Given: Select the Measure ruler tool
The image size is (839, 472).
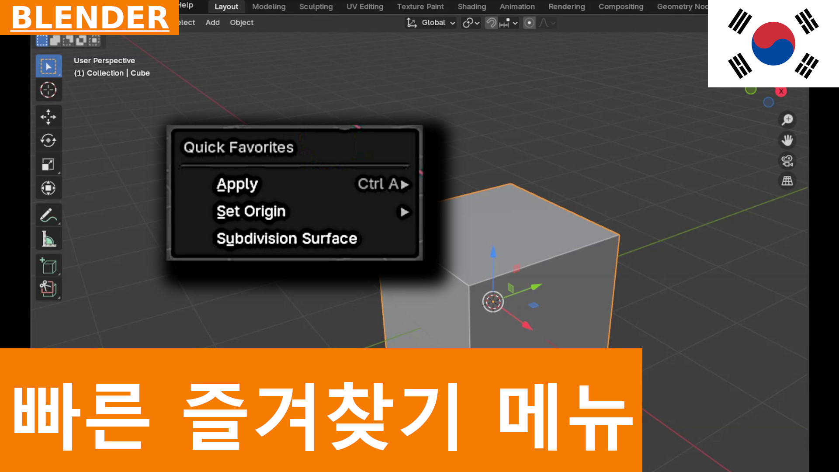Looking at the screenshot, I should (49, 239).
